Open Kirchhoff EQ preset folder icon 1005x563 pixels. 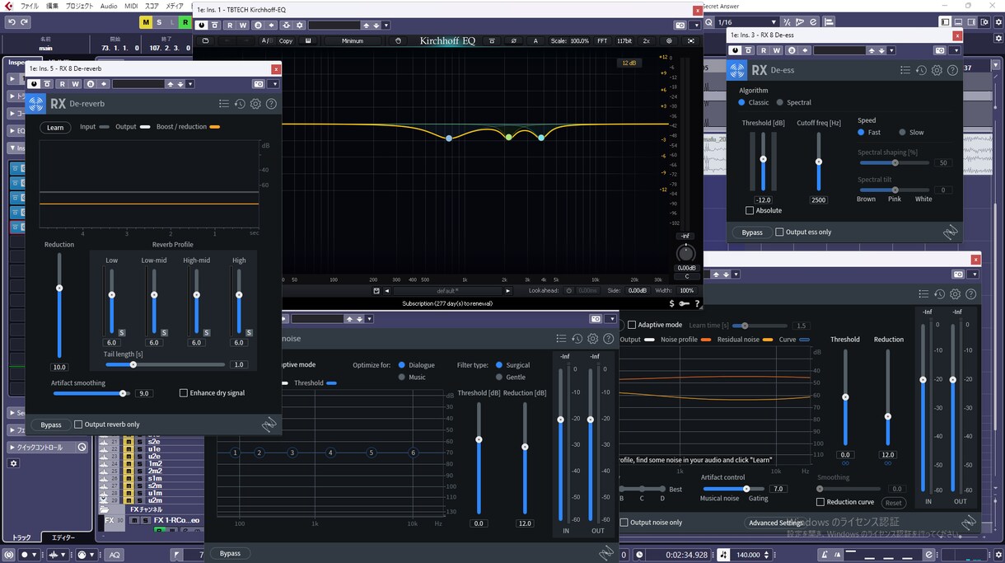[205, 40]
